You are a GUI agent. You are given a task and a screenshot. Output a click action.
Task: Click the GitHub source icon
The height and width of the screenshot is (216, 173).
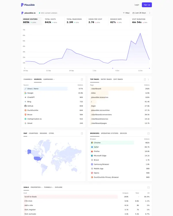click(x=25, y=106)
